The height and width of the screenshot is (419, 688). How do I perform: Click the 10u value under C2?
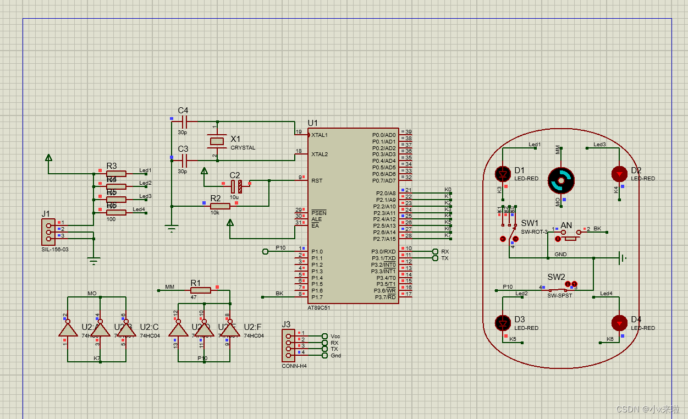234,197
